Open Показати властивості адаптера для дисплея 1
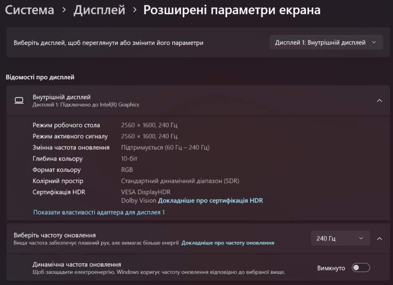Image resolution: width=393 pixels, height=285 pixels. coord(99,212)
